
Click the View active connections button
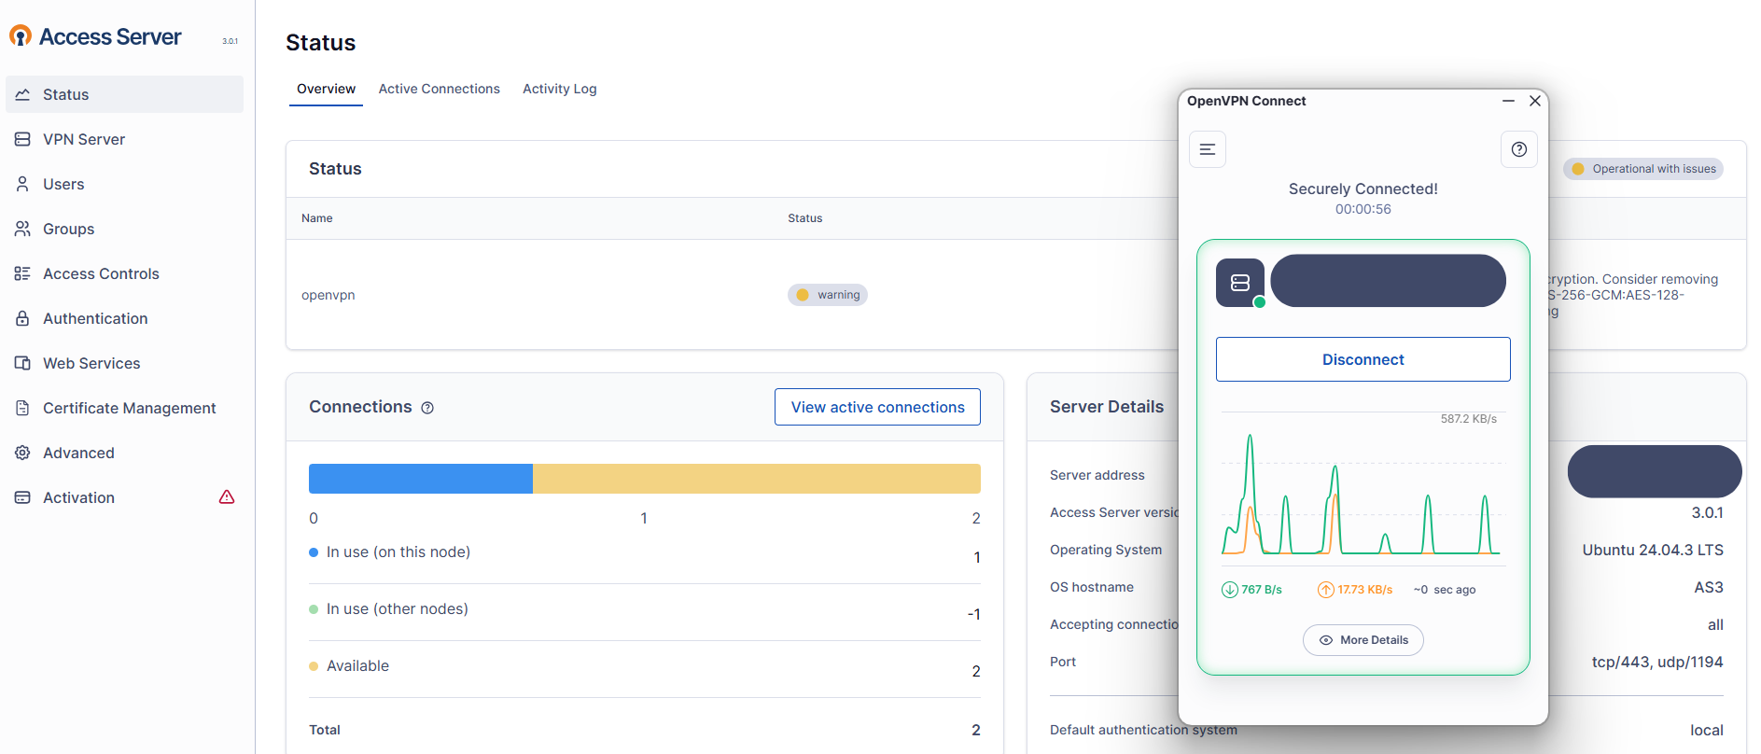pyautogui.click(x=877, y=407)
